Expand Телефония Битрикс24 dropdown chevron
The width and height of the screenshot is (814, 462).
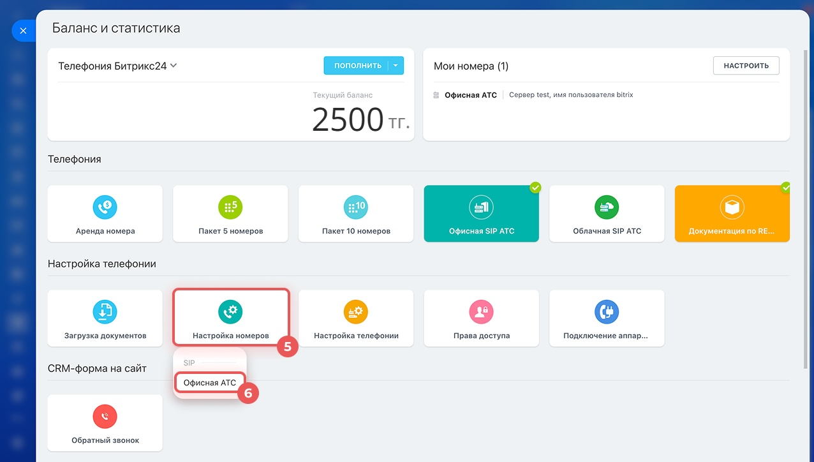[x=174, y=65]
